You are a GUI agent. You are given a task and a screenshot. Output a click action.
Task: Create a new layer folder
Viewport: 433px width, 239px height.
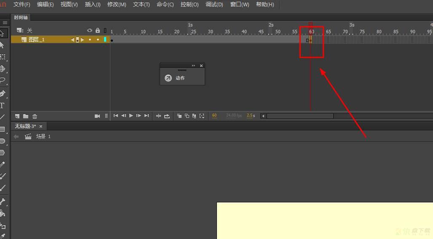tap(26, 116)
